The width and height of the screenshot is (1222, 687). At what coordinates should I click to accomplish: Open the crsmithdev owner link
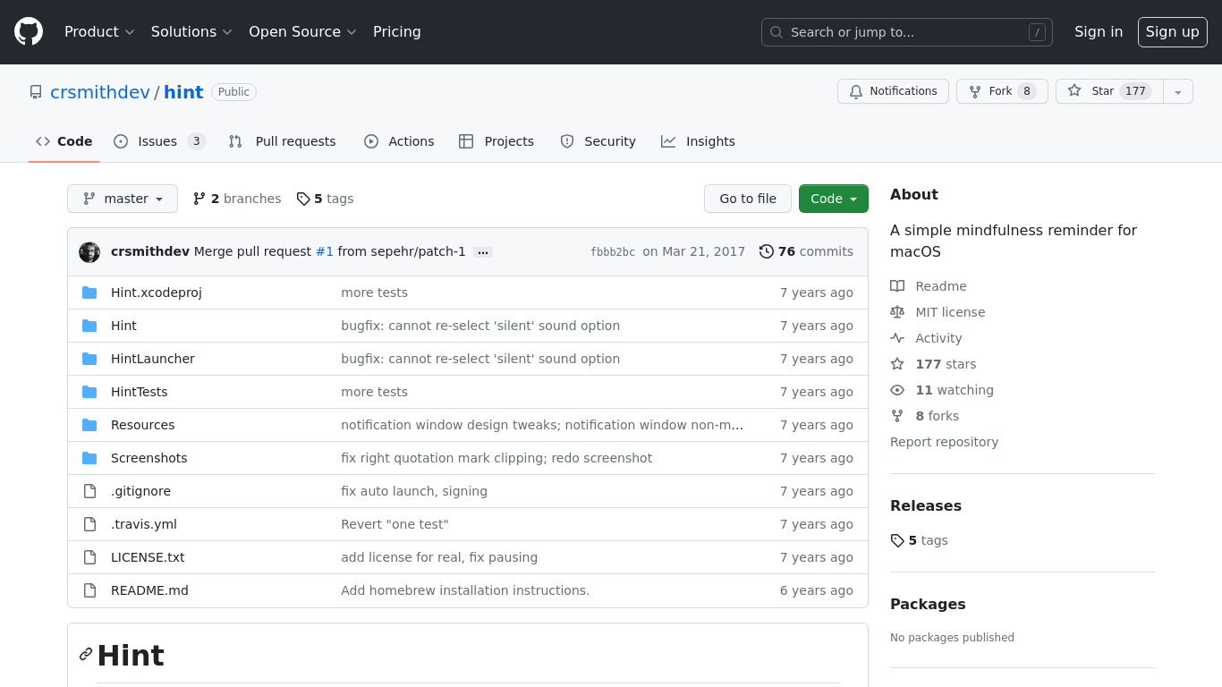point(100,92)
